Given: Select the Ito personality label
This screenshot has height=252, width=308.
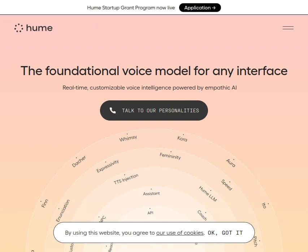Looking at the screenshot, I should point(264,205).
